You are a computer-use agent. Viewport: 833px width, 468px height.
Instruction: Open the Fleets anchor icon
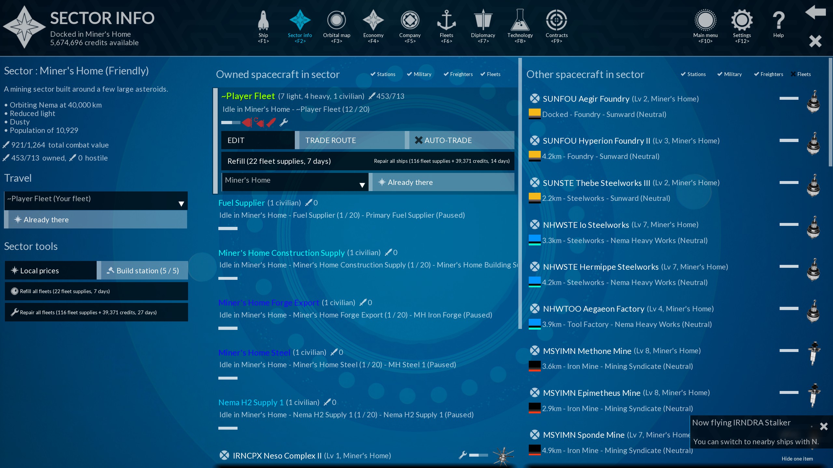coord(446,21)
